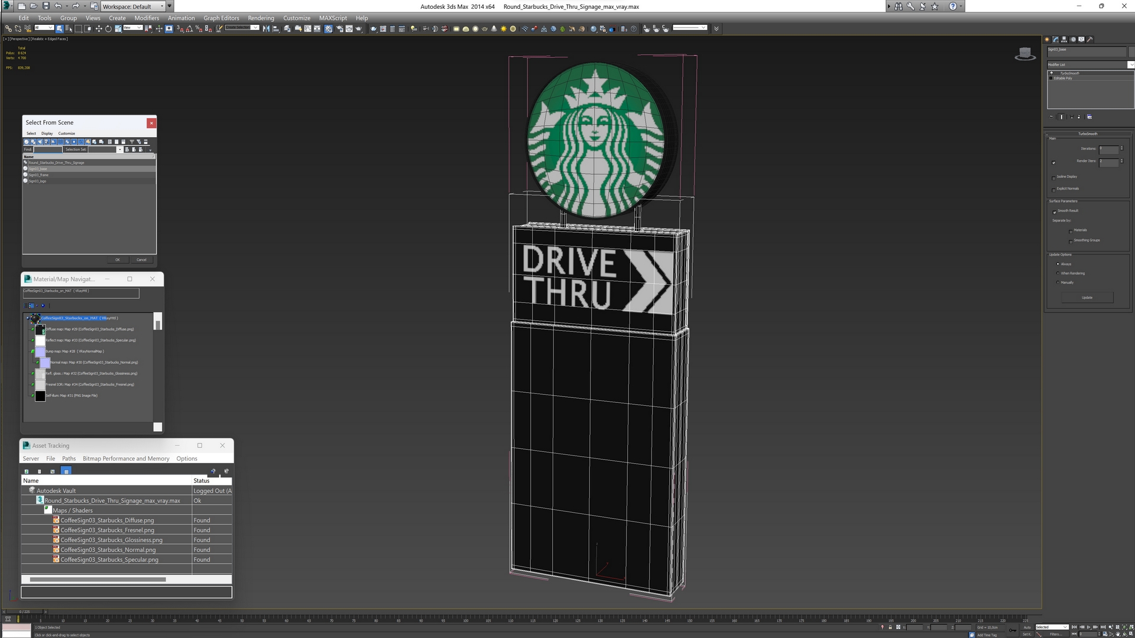Viewport: 1135px width, 638px height.
Task: Click the Undo arrow icon
Action: [58, 6]
